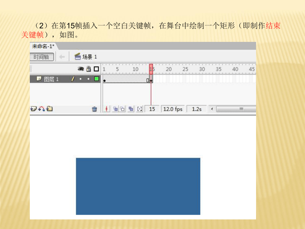
Task: Click frame 35 on the timeline ruler
Action: (x=218, y=69)
